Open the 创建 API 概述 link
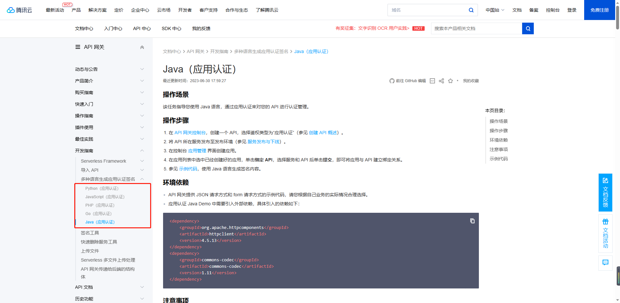 coord(323,133)
